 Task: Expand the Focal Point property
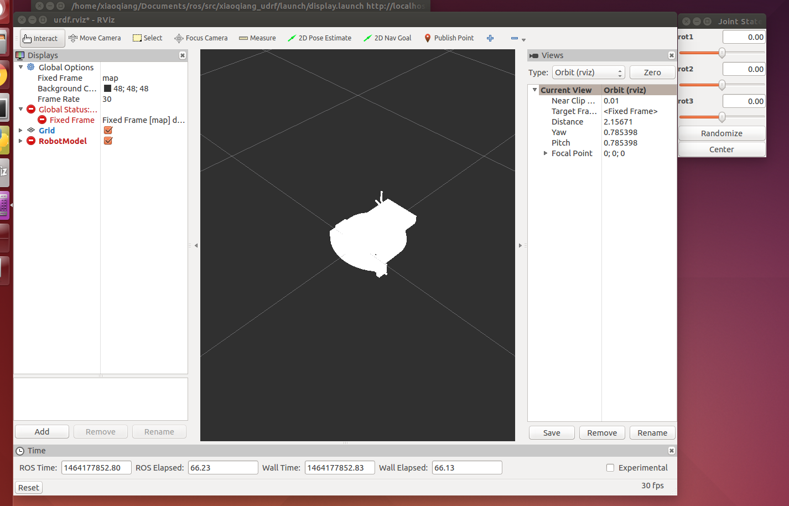(x=546, y=153)
